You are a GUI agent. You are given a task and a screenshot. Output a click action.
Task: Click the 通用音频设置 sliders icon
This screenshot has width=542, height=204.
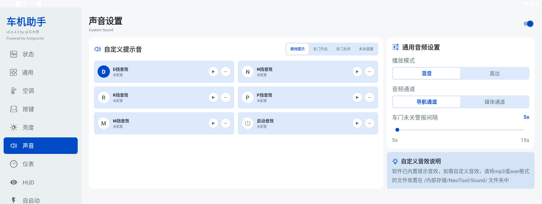396,47
